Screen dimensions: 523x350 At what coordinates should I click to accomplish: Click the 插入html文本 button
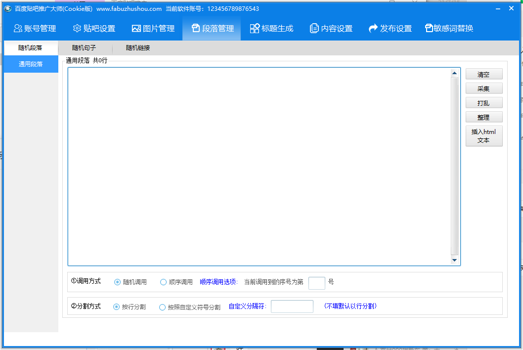[x=484, y=136]
